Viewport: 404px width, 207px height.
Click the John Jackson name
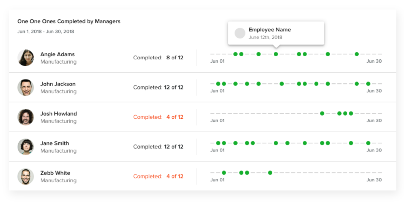point(58,84)
